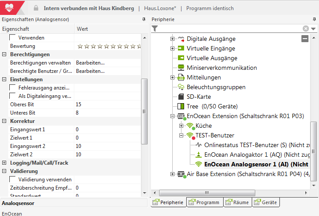
Task: Pin the Eigenschaften properties panel
Action: [x=144, y=19]
